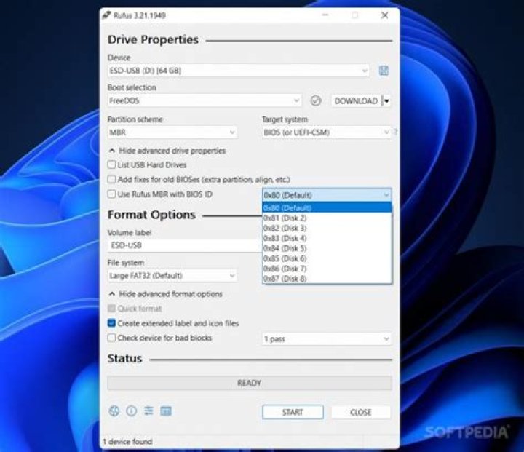Collapse Hide advanced drive properties

pos(167,151)
